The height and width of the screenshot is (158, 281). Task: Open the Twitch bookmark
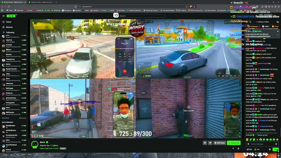(10, 11)
